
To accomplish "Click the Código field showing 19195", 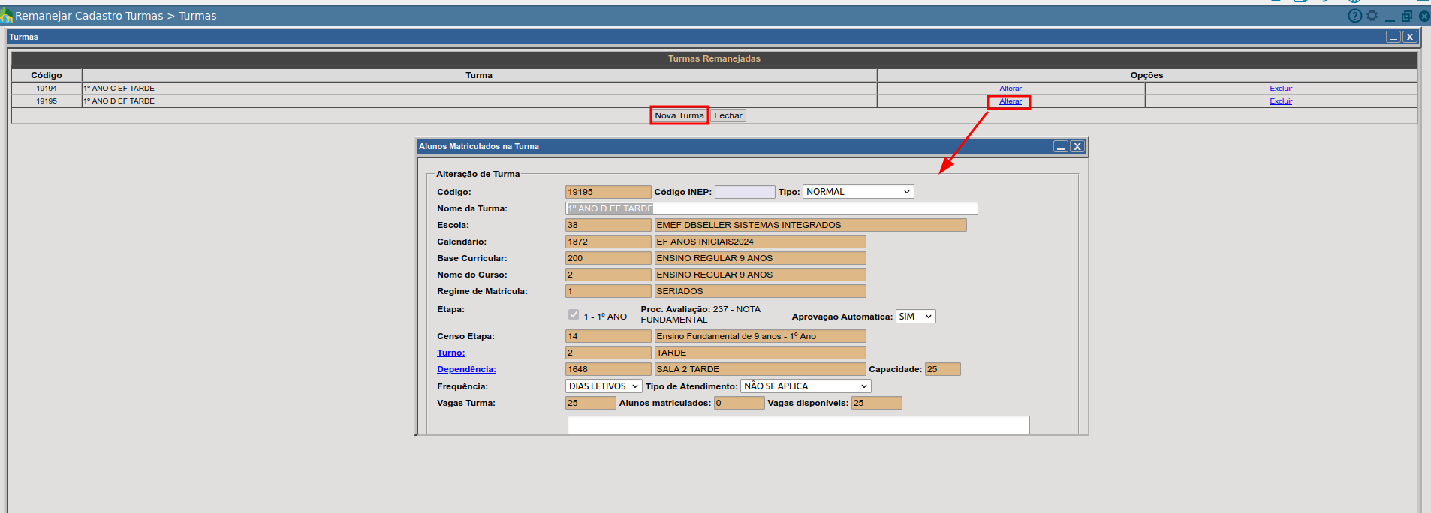I will coord(608,192).
